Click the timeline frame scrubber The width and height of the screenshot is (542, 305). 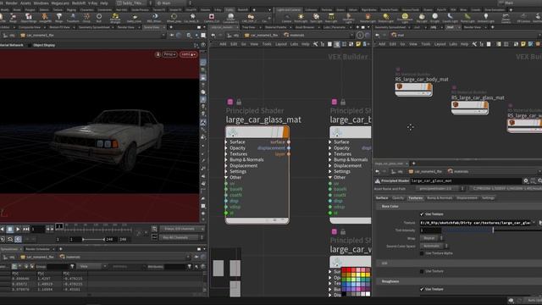(x=59, y=226)
